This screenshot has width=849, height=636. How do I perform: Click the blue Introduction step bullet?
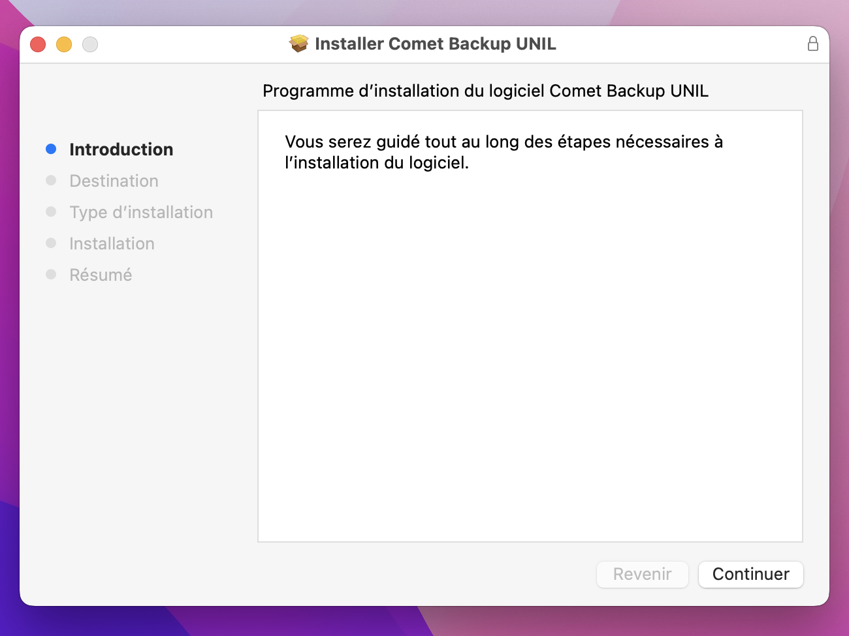coord(51,149)
